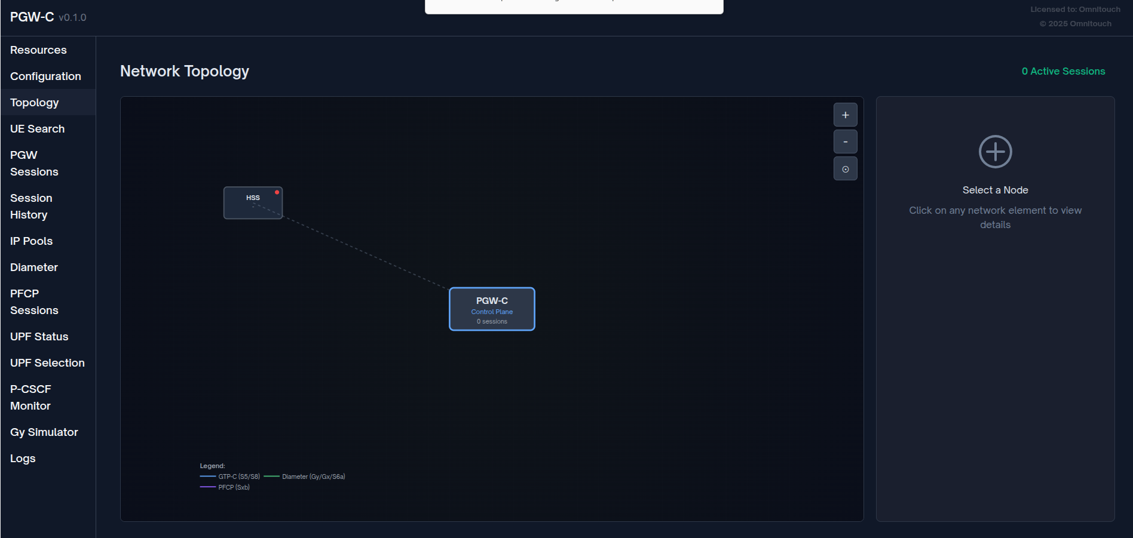Reset the topology view with center button
This screenshot has height=538, width=1133.
[845, 169]
